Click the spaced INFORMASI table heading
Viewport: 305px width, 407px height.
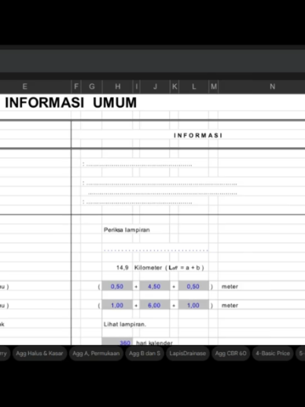tap(198, 135)
